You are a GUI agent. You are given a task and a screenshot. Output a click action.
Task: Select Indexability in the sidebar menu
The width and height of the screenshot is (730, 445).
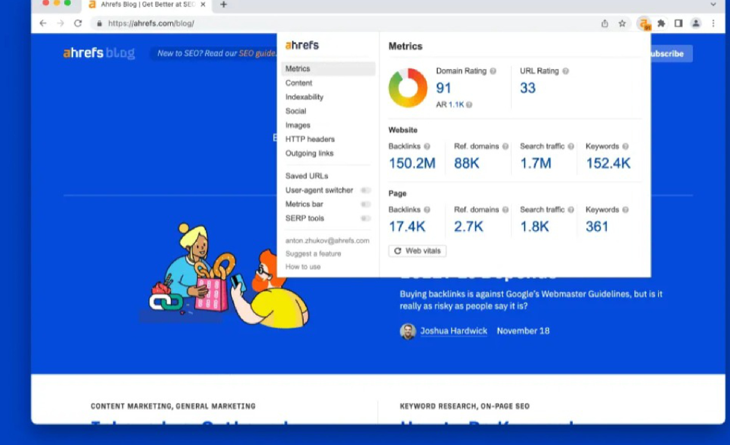304,97
